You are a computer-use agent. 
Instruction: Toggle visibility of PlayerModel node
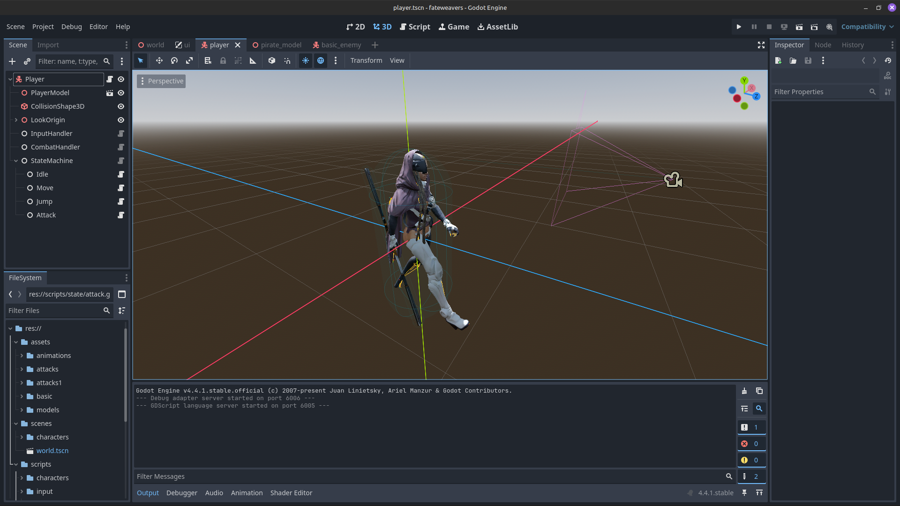[x=121, y=93]
